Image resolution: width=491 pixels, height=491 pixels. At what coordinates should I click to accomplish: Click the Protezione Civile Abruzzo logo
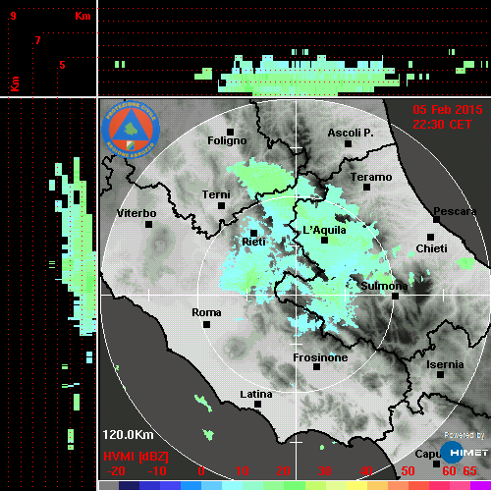click(x=131, y=130)
